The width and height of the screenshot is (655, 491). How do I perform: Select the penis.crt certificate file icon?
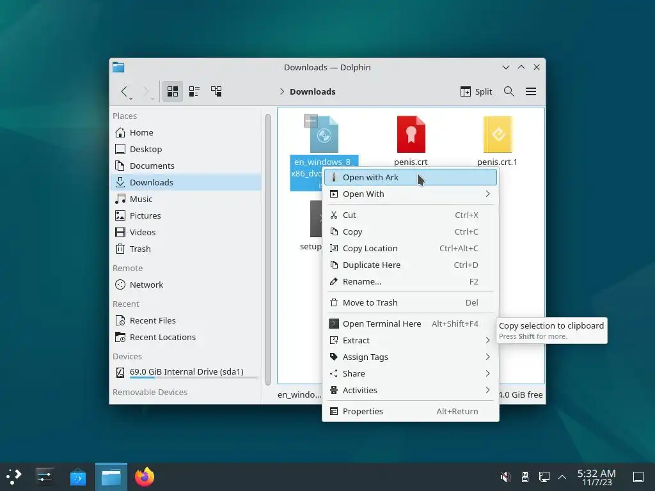click(411, 134)
